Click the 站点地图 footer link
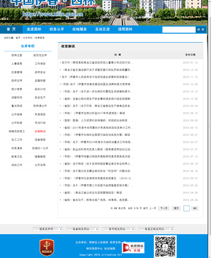Screen dimensions: 211x258 tap(110, 248)
